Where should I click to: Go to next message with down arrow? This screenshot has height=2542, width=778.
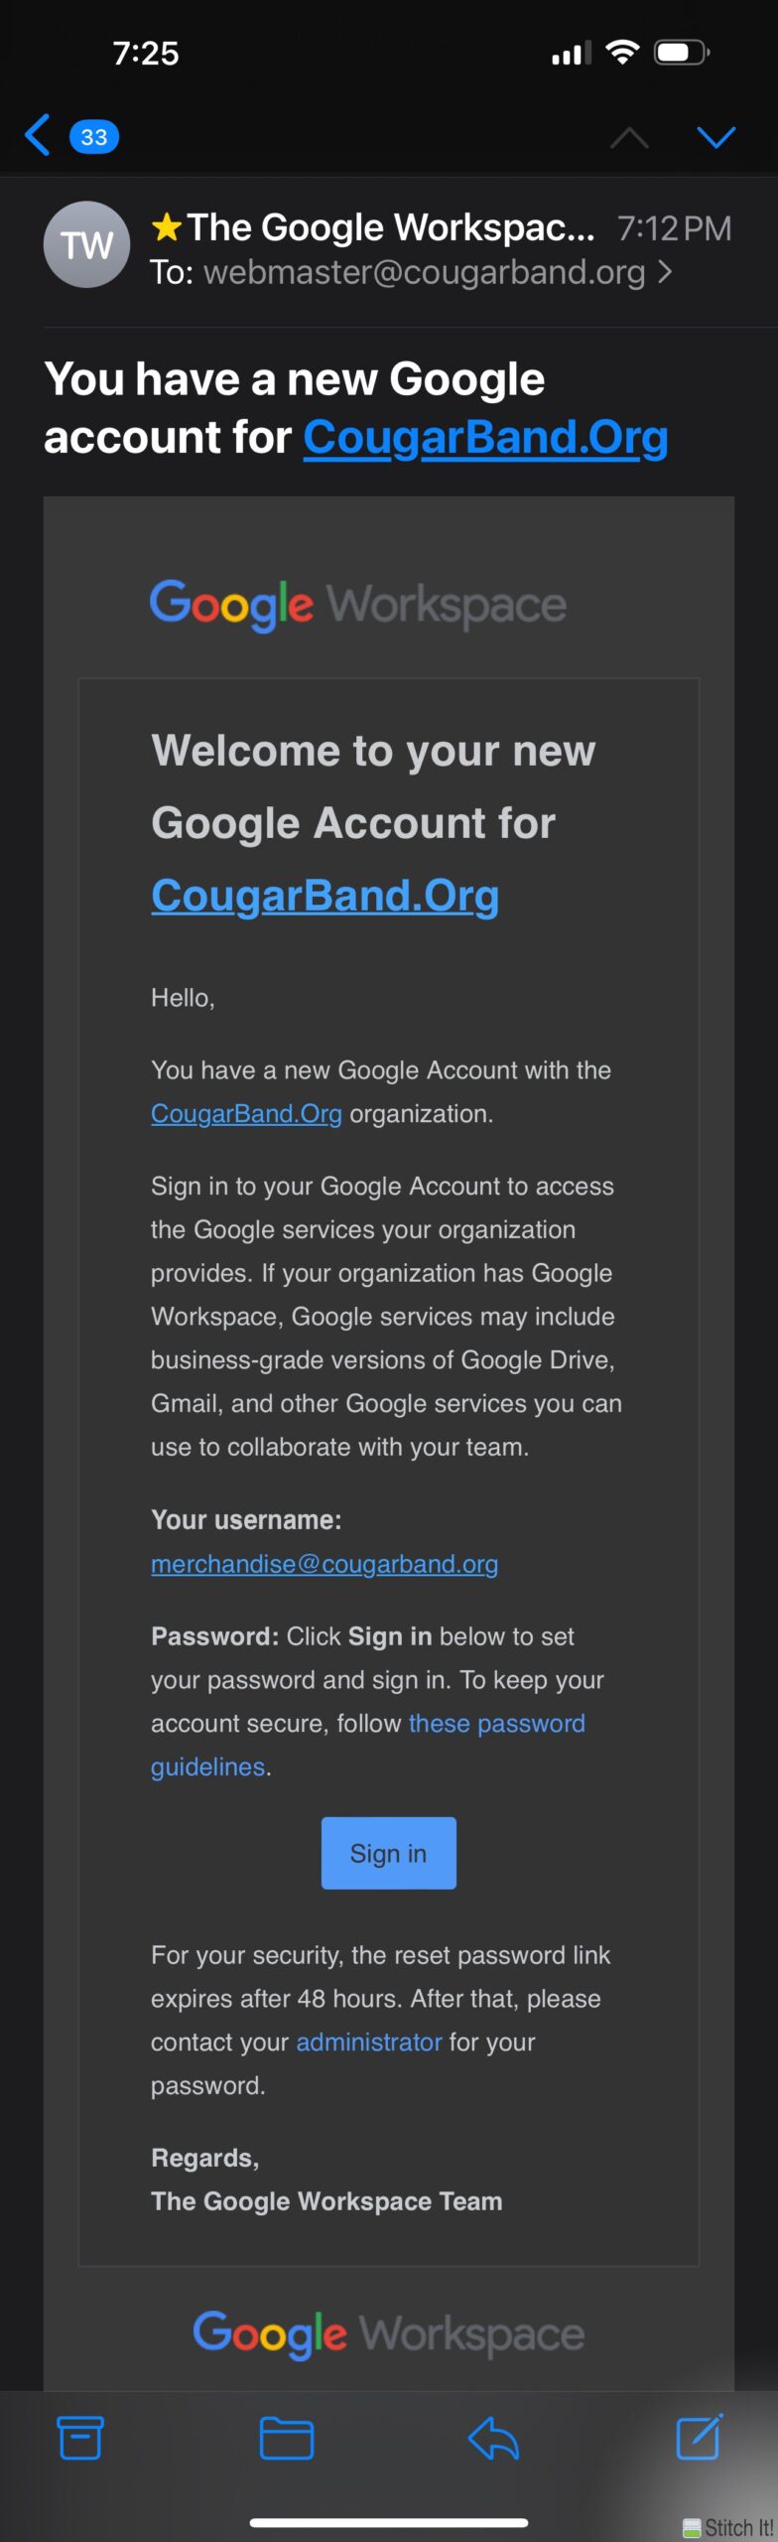[715, 137]
